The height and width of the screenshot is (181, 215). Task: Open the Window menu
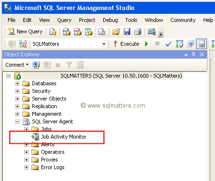(x=154, y=20)
